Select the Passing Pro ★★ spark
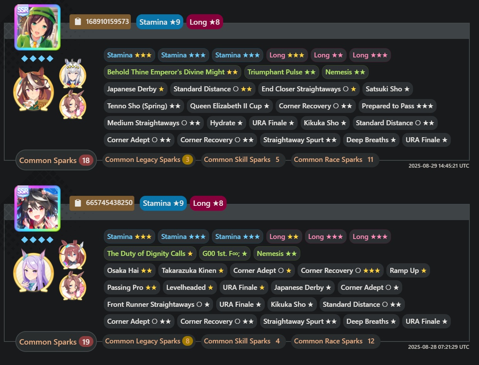 pyautogui.click(x=132, y=288)
